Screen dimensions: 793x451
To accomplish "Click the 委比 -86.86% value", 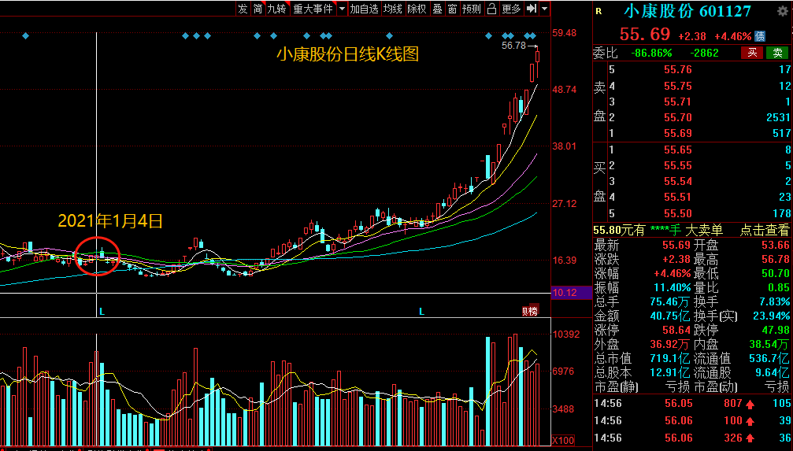I will click(x=651, y=53).
